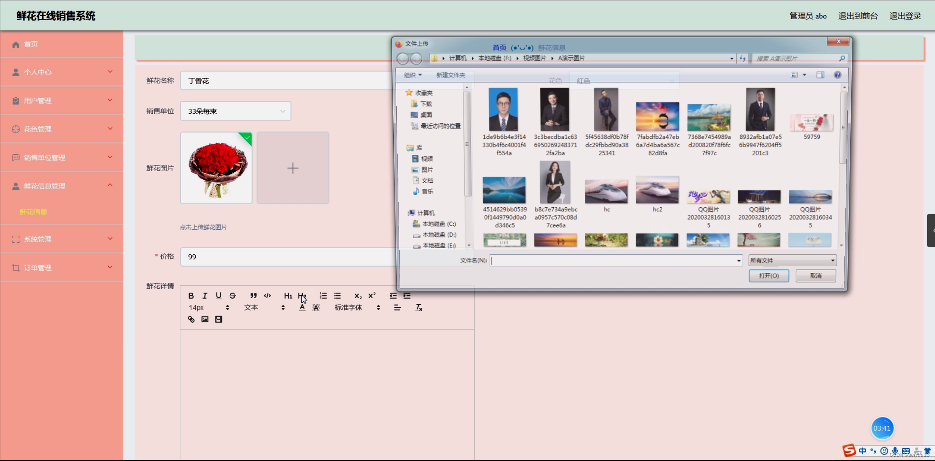This screenshot has height=461, width=935.
Task: Select the uploaded rose bouquet thumbnail
Action: (x=216, y=168)
